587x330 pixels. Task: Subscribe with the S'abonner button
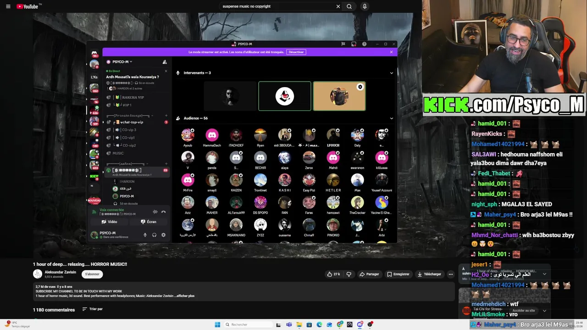92,274
